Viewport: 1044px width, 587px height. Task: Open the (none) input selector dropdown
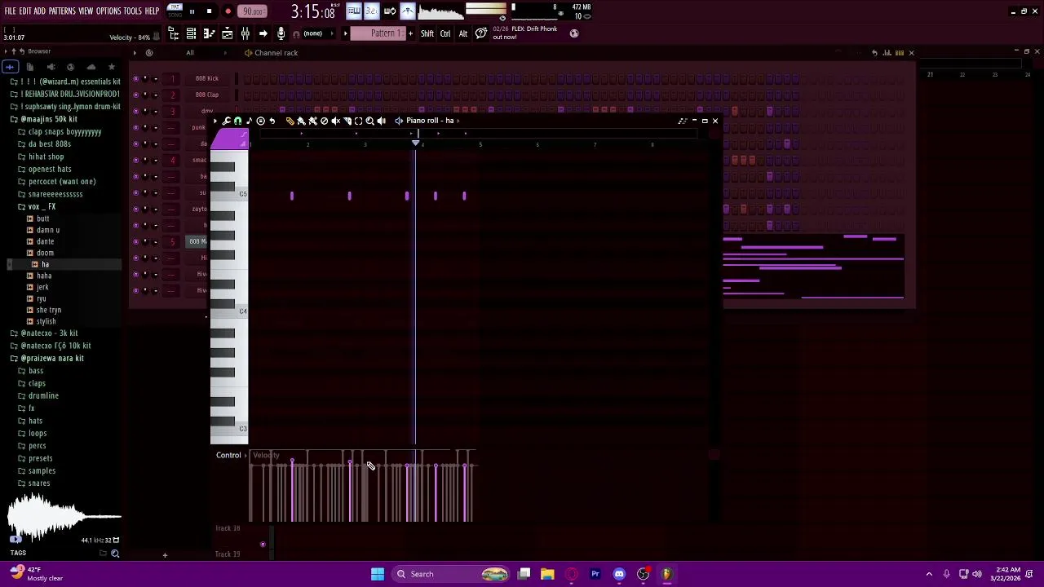click(x=318, y=33)
